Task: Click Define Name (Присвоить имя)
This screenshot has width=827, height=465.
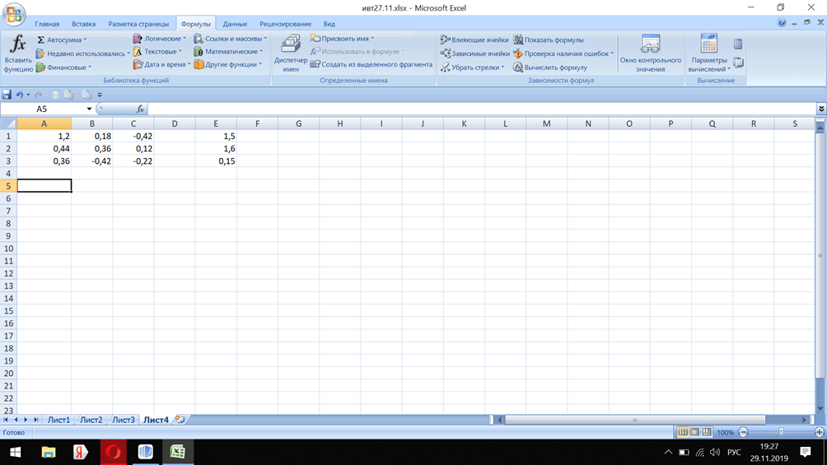Action: [342, 39]
